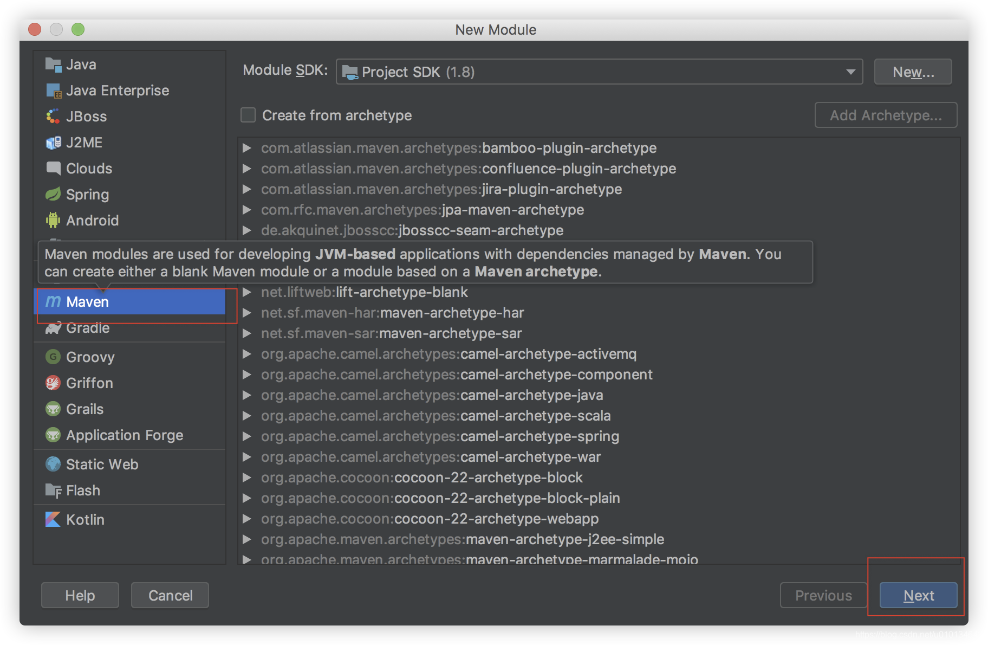Screen dimensions: 988x645
Task: Choose the Static Web globe icon
Action: tap(53, 465)
